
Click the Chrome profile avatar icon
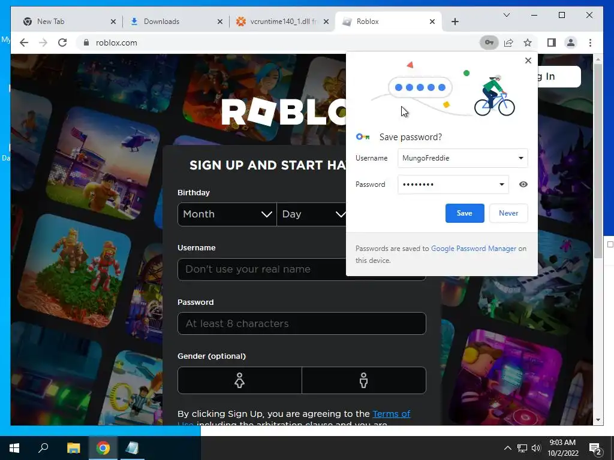(x=571, y=43)
